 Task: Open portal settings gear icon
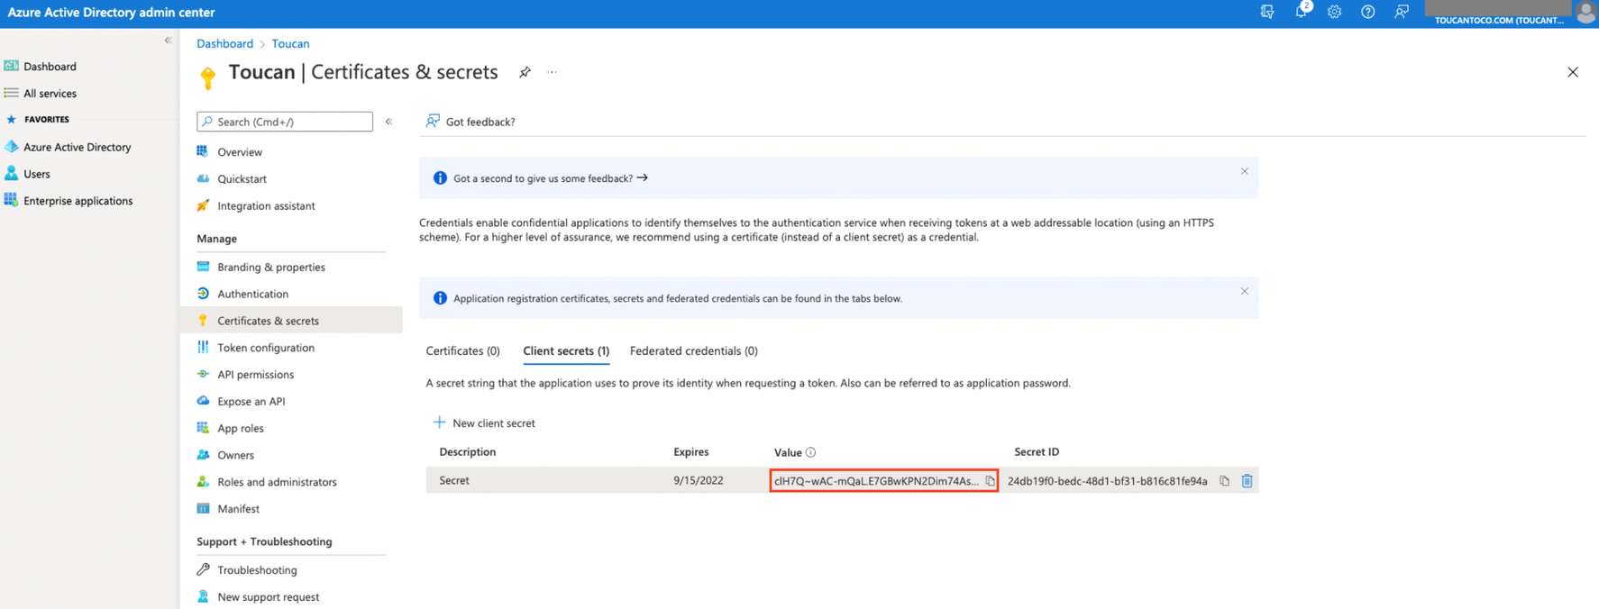(x=1334, y=12)
